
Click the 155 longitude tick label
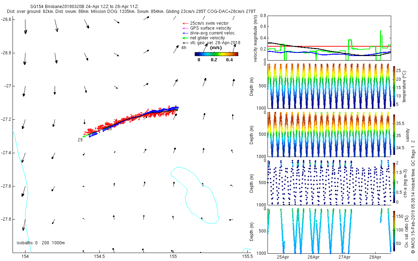pyautogui.click(x=173, y=256)
